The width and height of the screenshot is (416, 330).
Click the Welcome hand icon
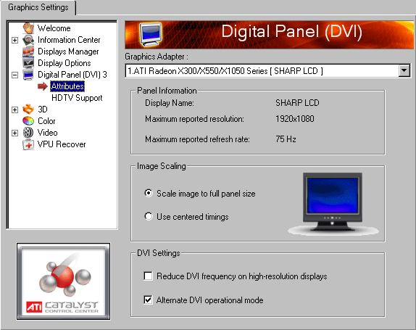(x=28, y=28)
